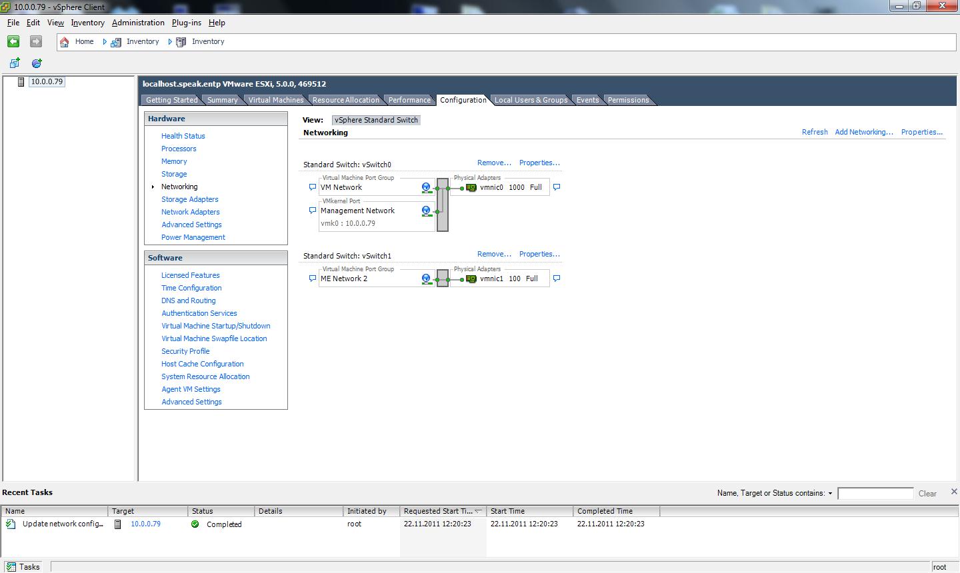Open the Help menu
This screenshot has width=960, height=573.
217,23
